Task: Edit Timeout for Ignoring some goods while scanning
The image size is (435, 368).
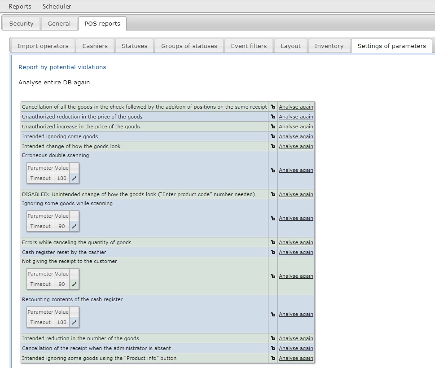Action: 74,226
